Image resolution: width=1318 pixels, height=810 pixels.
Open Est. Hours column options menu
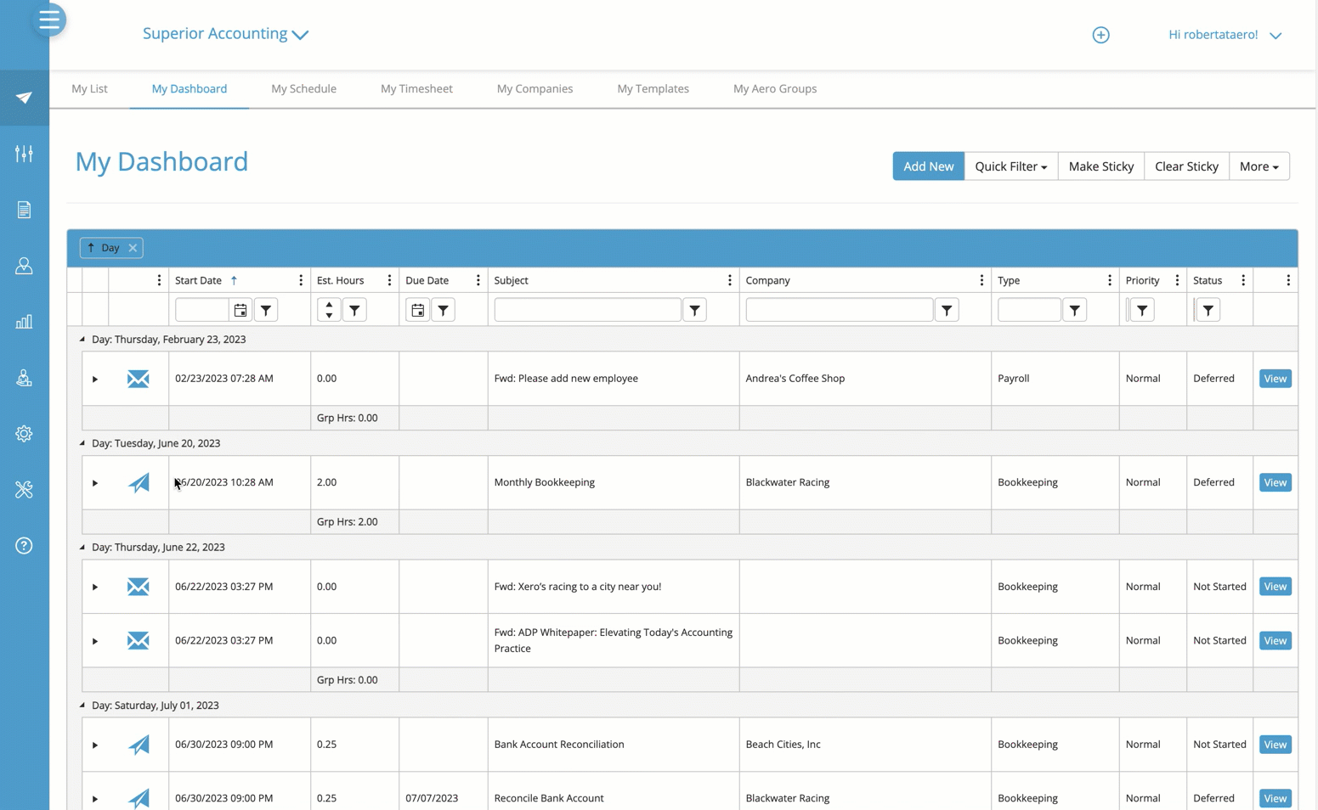389,280
